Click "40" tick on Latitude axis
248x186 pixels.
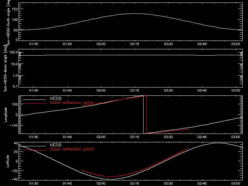16,143
